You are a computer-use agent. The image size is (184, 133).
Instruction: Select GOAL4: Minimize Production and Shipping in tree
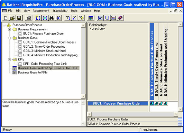tap(51, 55)
